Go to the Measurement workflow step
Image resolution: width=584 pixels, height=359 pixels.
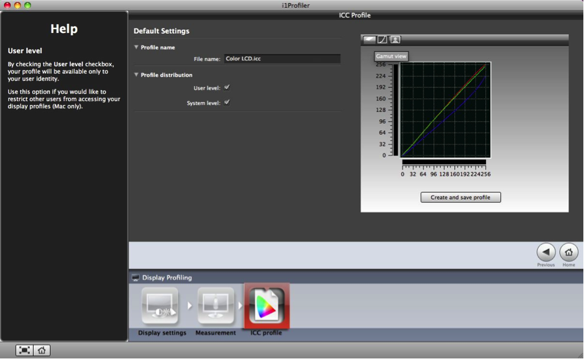coord(215,307)
